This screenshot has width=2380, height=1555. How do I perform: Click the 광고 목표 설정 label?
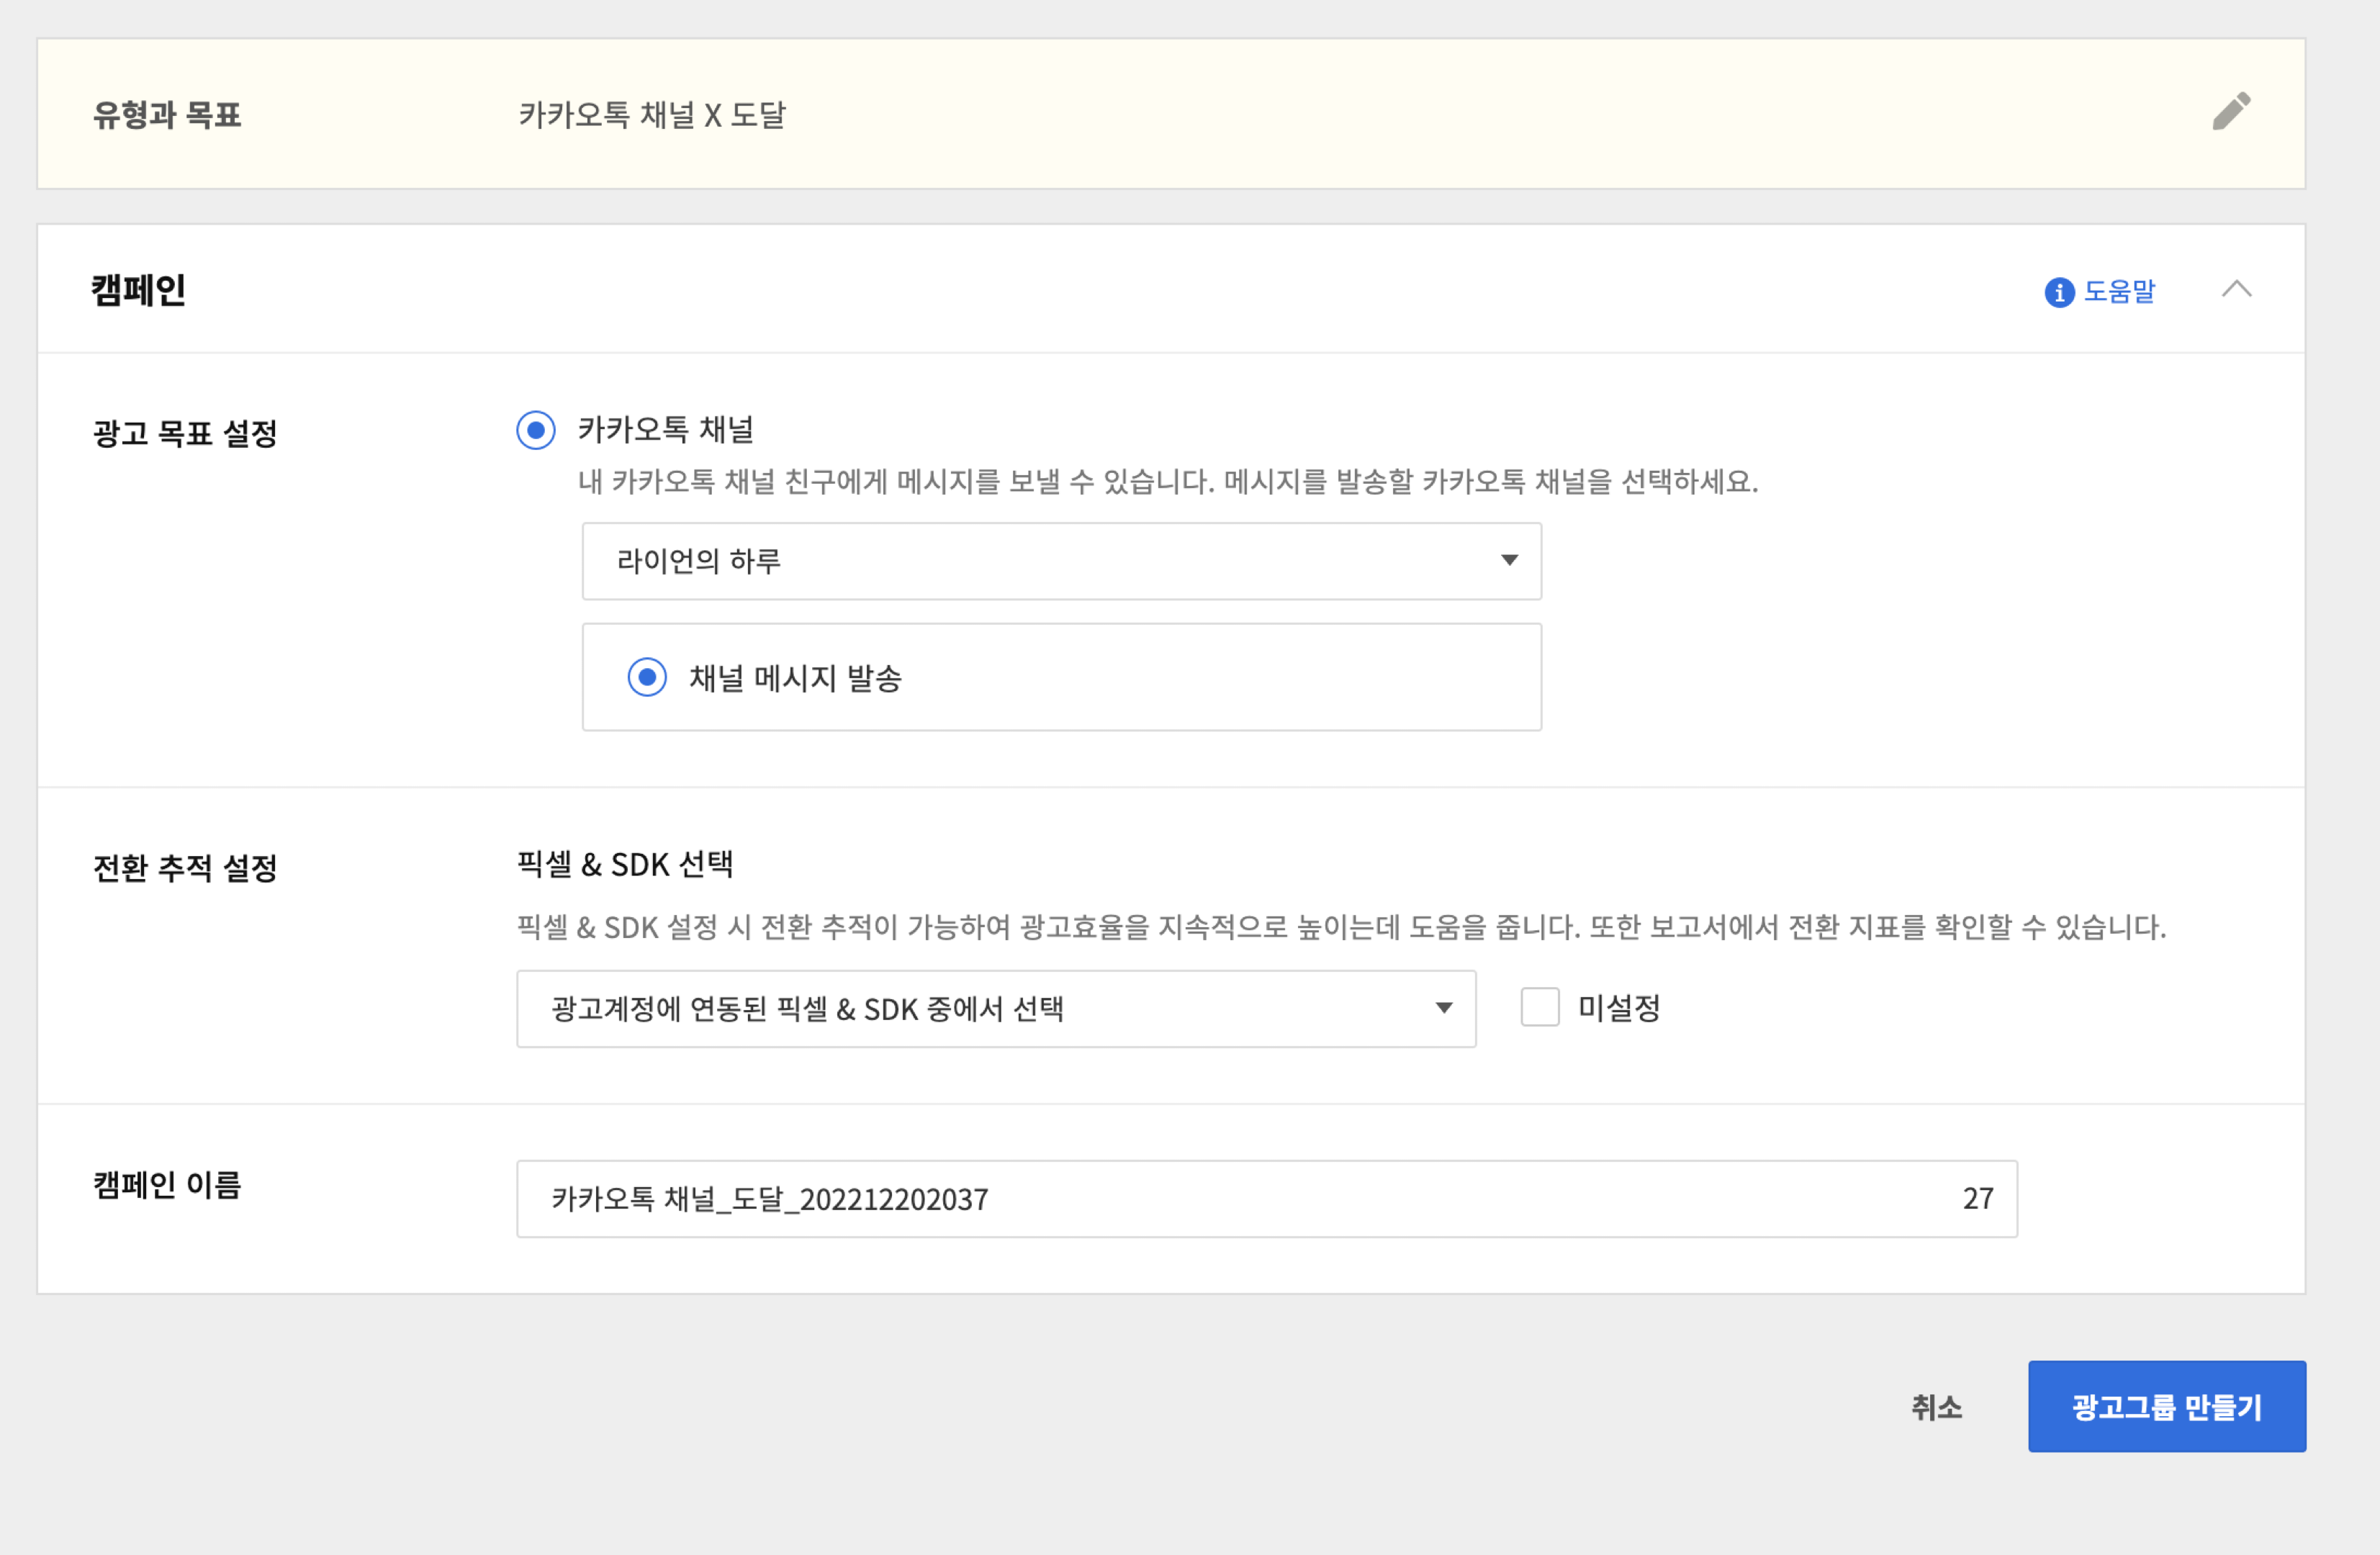(x=185, y=434)
